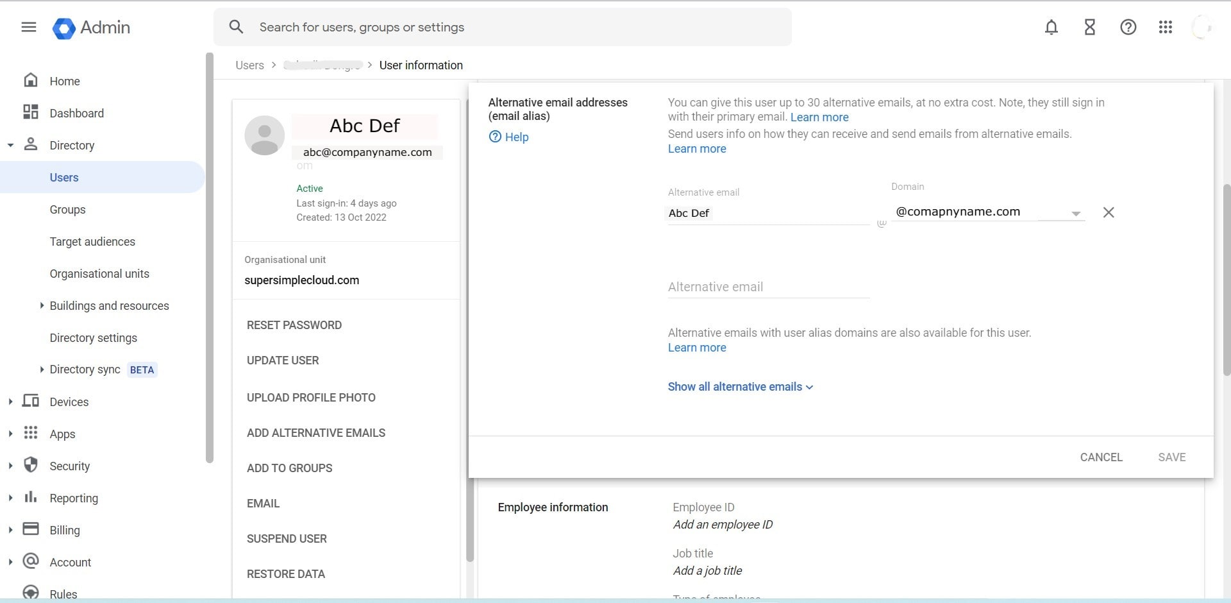This screenshot has height=603, width=1231.
Task: Click the Google Admin logo
Action: pos(91,28)
